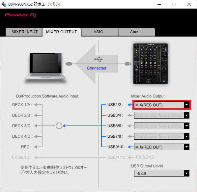Open the ASIO tab
Viewport: 197px width, 192px height.
tap(99, 32)
